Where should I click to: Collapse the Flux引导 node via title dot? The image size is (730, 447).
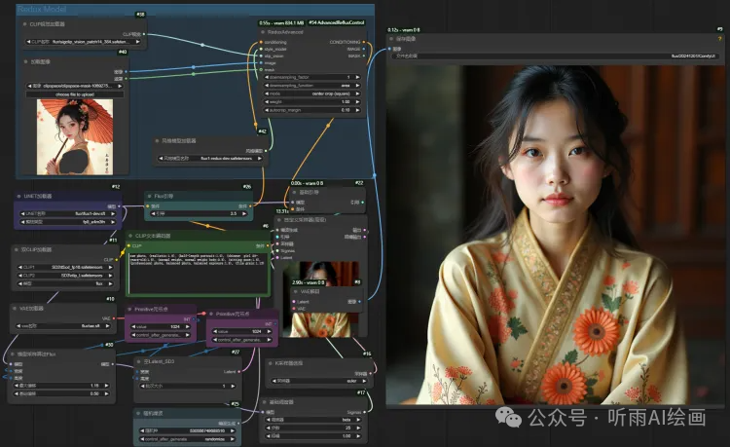(x=150, y=196)
